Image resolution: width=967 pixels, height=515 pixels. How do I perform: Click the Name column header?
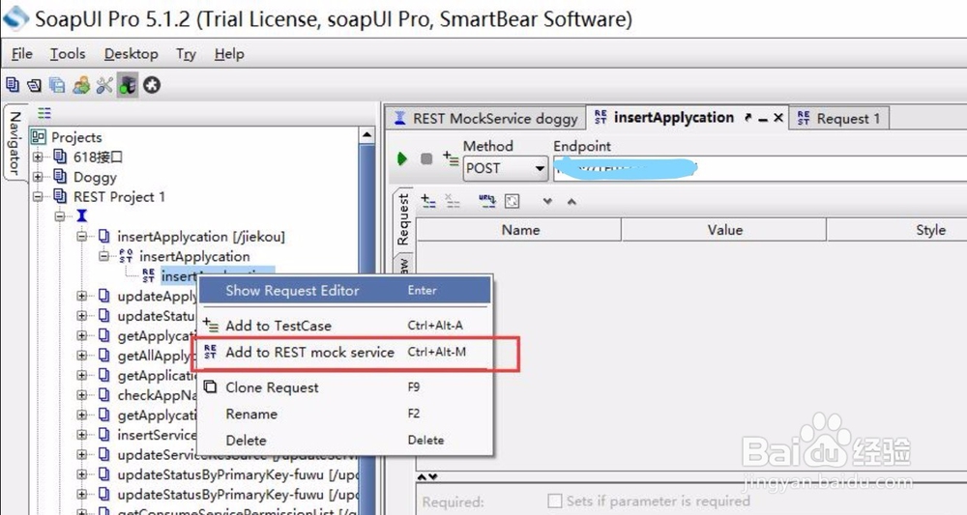point(520,230)
